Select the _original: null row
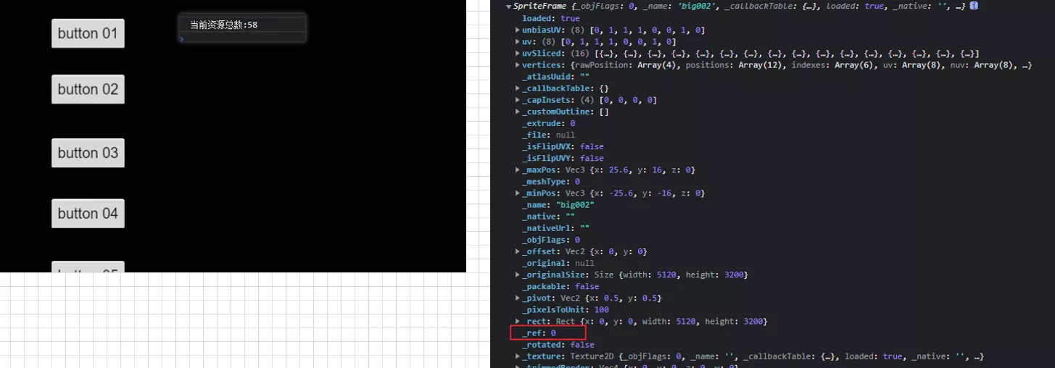This screenshot has height=368, width=1055. click(558, 263)
